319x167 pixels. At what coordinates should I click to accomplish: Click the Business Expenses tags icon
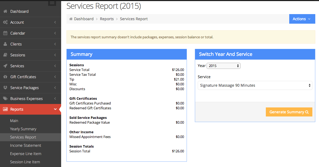[5, 99]
